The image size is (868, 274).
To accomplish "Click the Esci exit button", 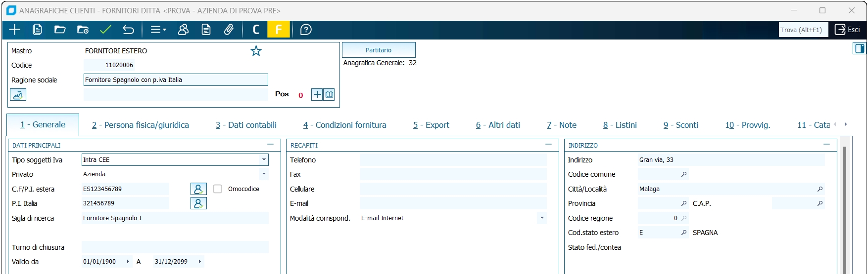I will click(x=847, y=30).
